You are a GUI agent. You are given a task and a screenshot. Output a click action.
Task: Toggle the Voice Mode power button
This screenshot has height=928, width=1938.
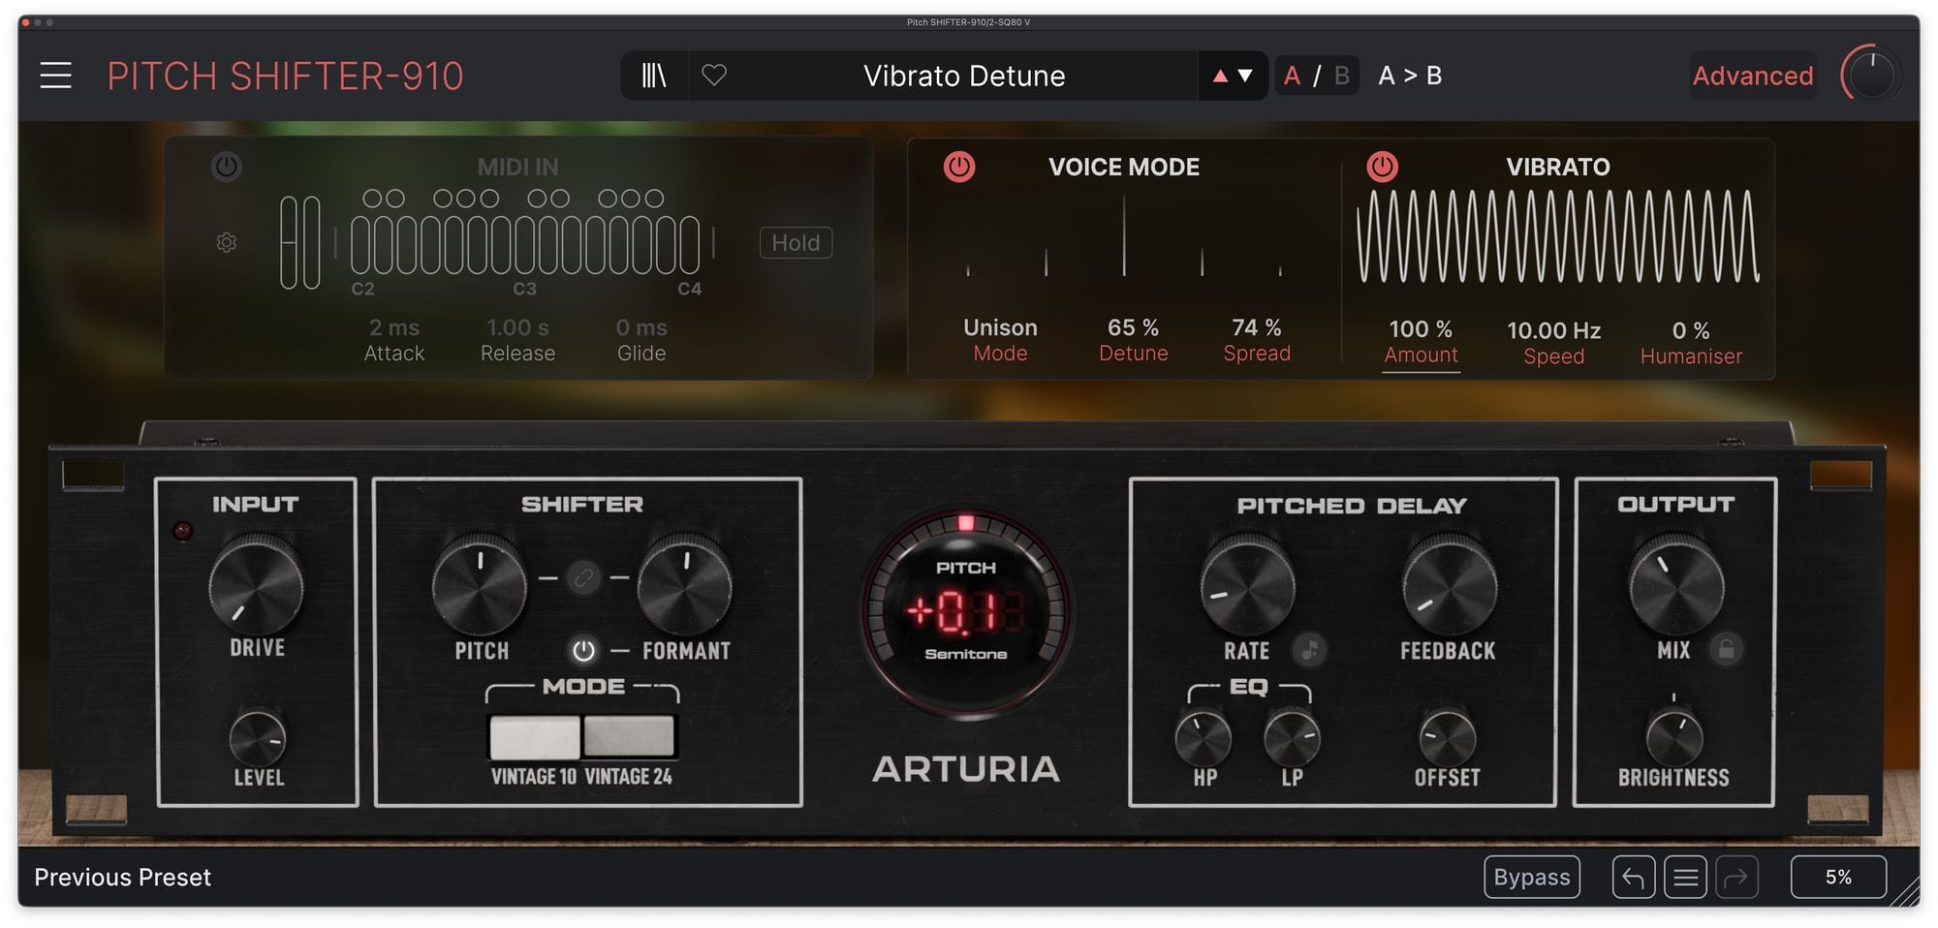[x=959, y=167]
